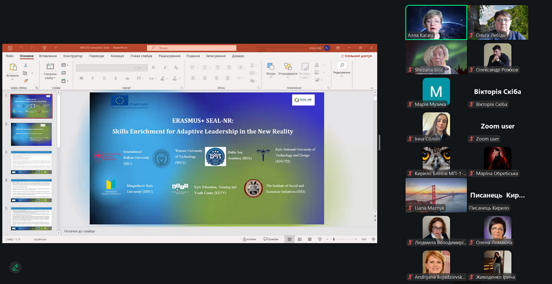Select slide 3 thumbnail in panel
This screenshot has width=552, height=284.
(x=31, y=162)
